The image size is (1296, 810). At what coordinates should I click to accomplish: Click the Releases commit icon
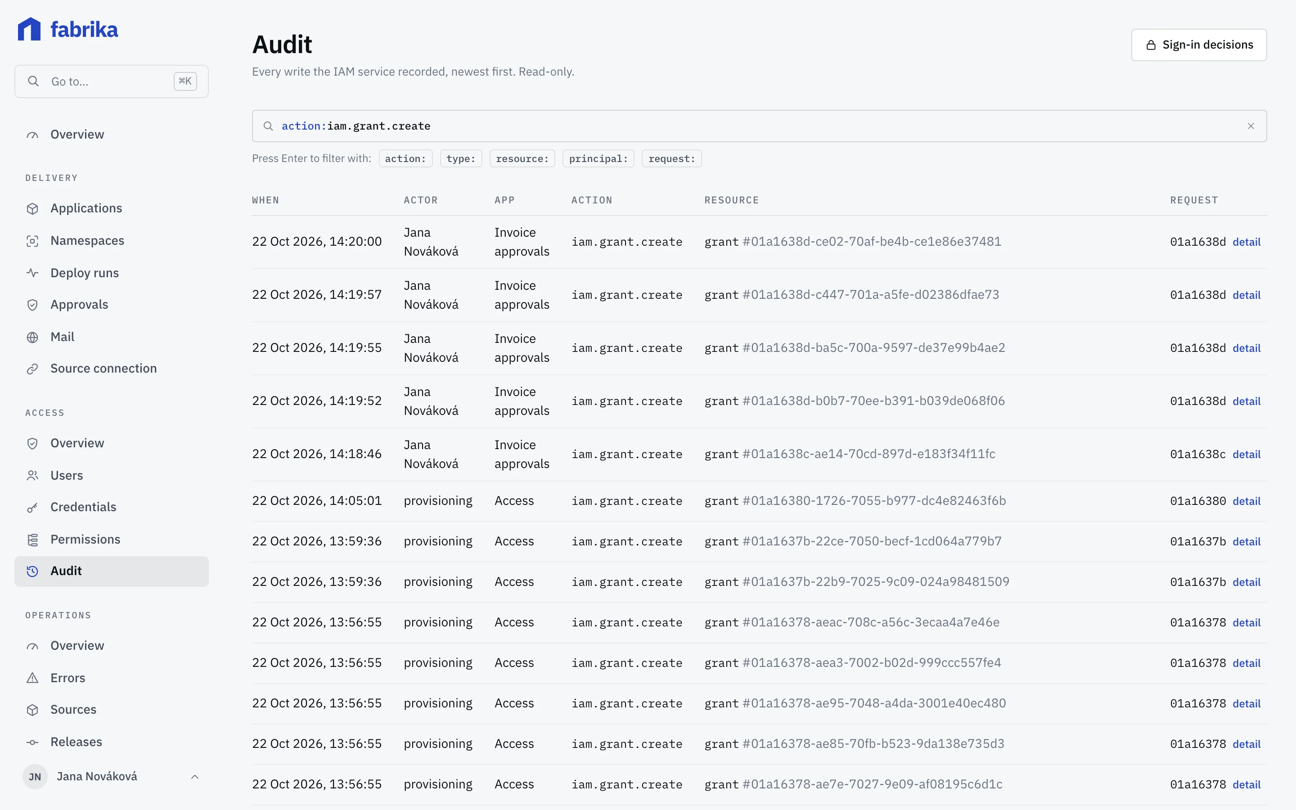pyautogui.click(x=33, y=742)
